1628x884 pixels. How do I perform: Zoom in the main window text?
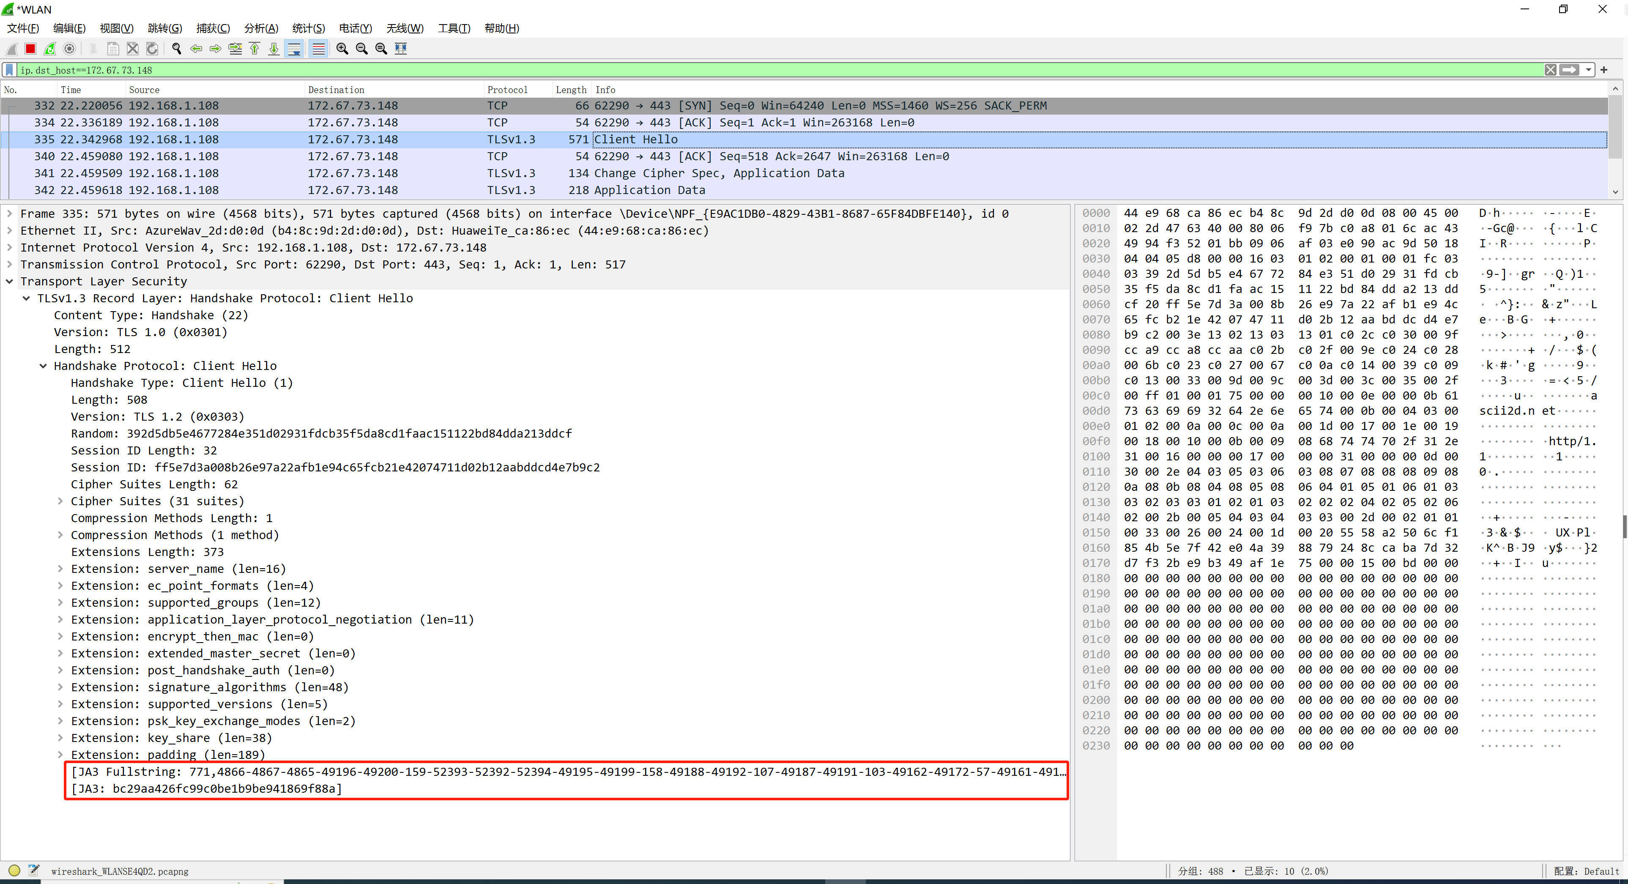point(342,49)
